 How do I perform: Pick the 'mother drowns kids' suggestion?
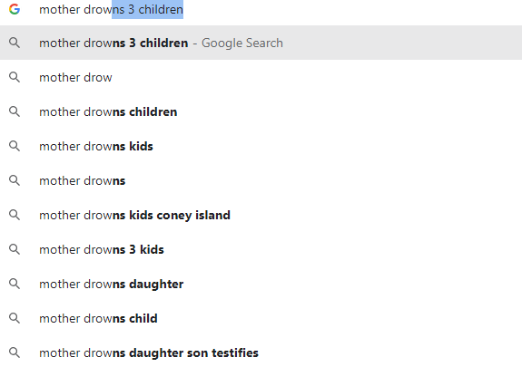261,146
